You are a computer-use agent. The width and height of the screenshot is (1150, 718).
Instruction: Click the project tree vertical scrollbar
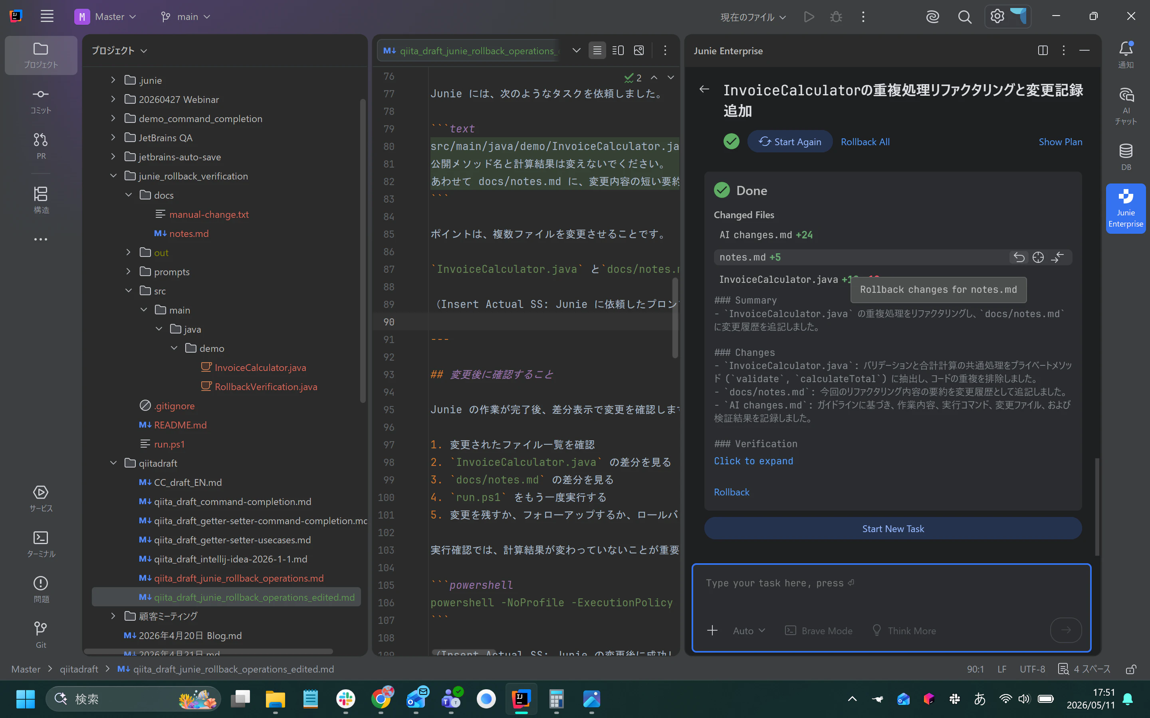coord(363,251)
